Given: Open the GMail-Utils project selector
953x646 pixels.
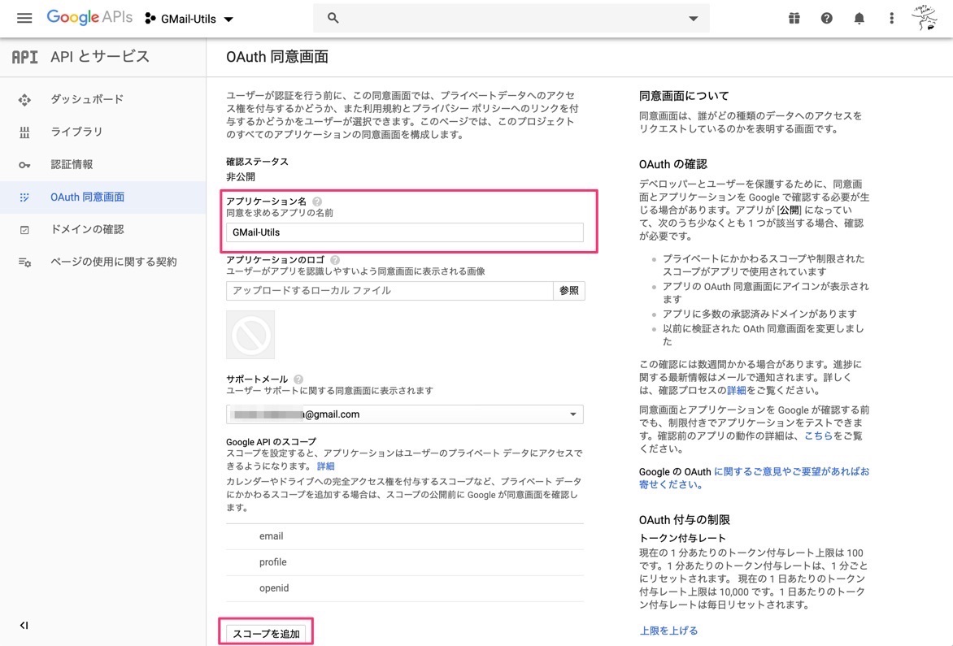Looking at the screenshot, I should (189, 18).
